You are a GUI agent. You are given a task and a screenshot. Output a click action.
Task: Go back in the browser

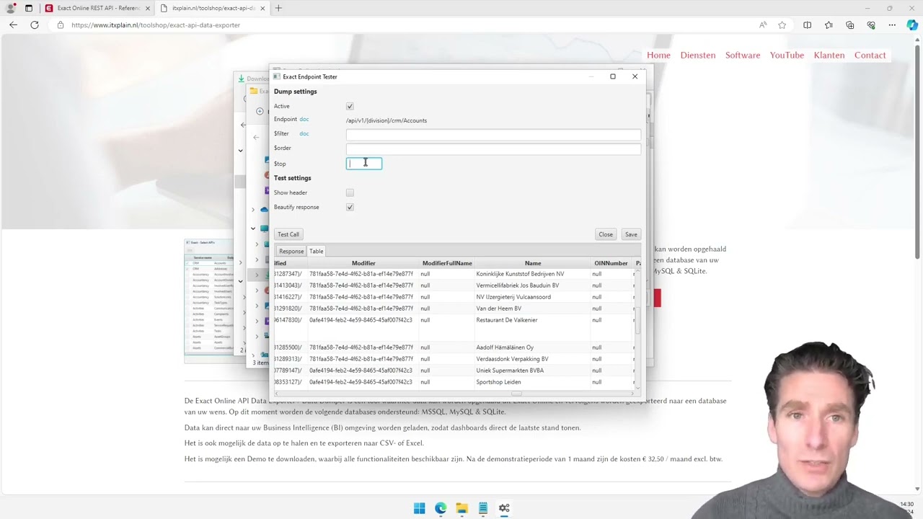pyautogui.click(x=13, y=25)
